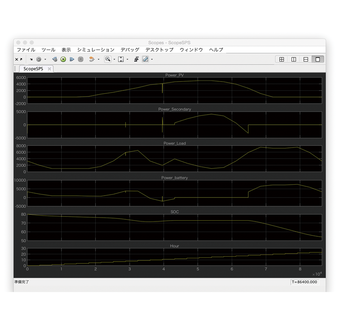Open the ヘルプ menu
The height and width of the screenshot is (317, 339).
216,50
